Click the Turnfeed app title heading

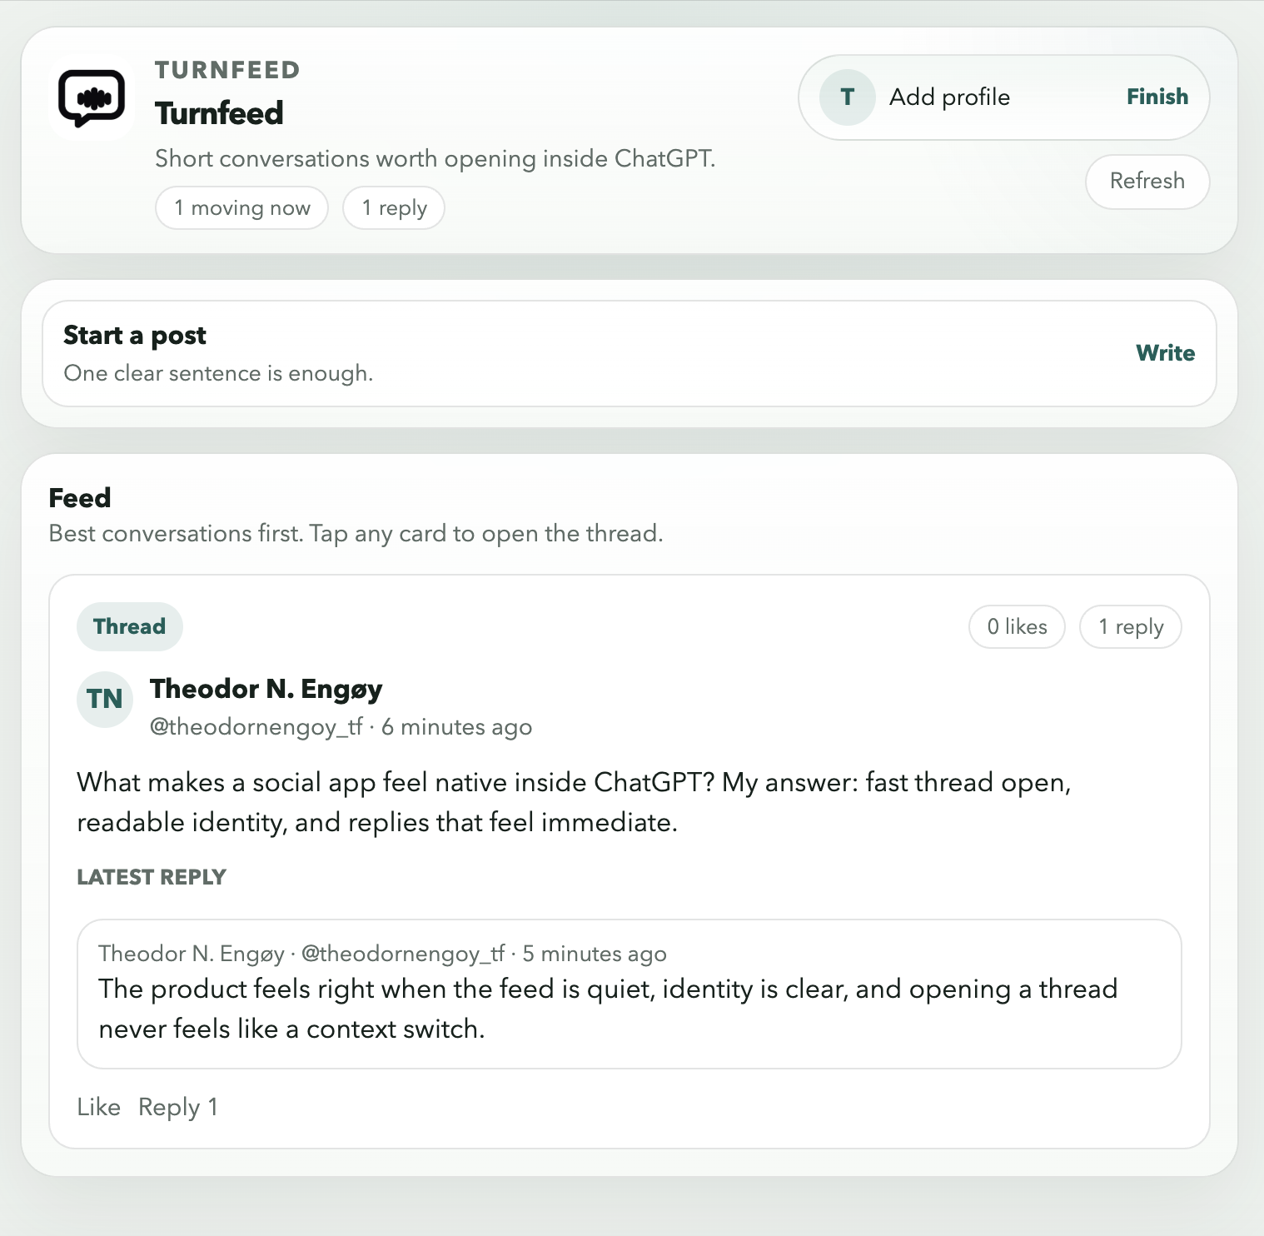pyautogui.click(x=219, y=113)
